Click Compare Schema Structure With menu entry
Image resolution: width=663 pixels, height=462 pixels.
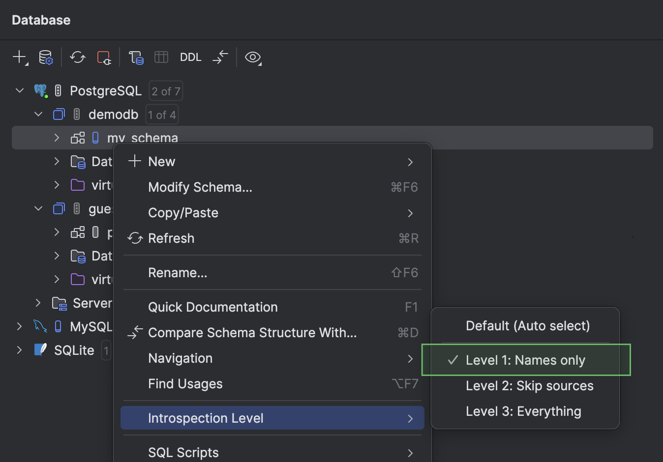tap(252, 332)
